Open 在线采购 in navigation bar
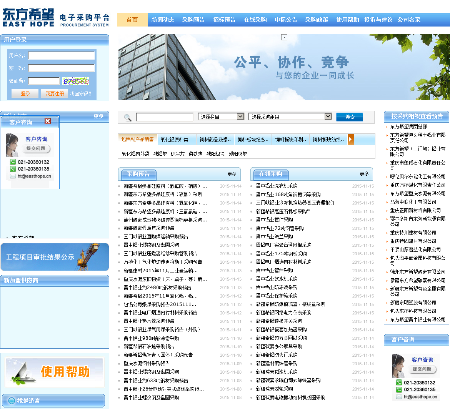 tap(255, 20)
